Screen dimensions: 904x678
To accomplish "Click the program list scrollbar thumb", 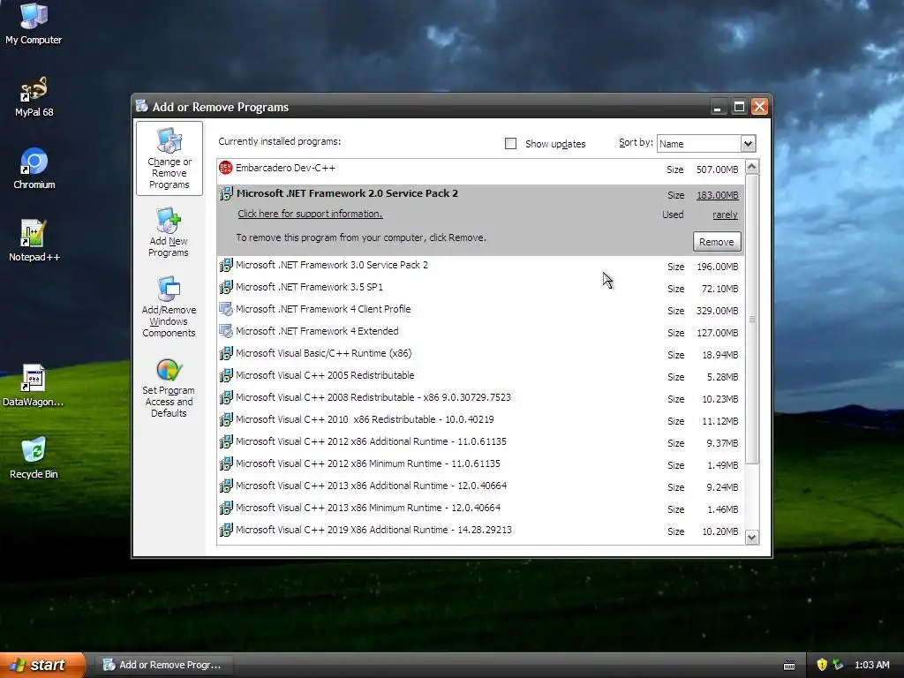I will (x=752, y=319).
